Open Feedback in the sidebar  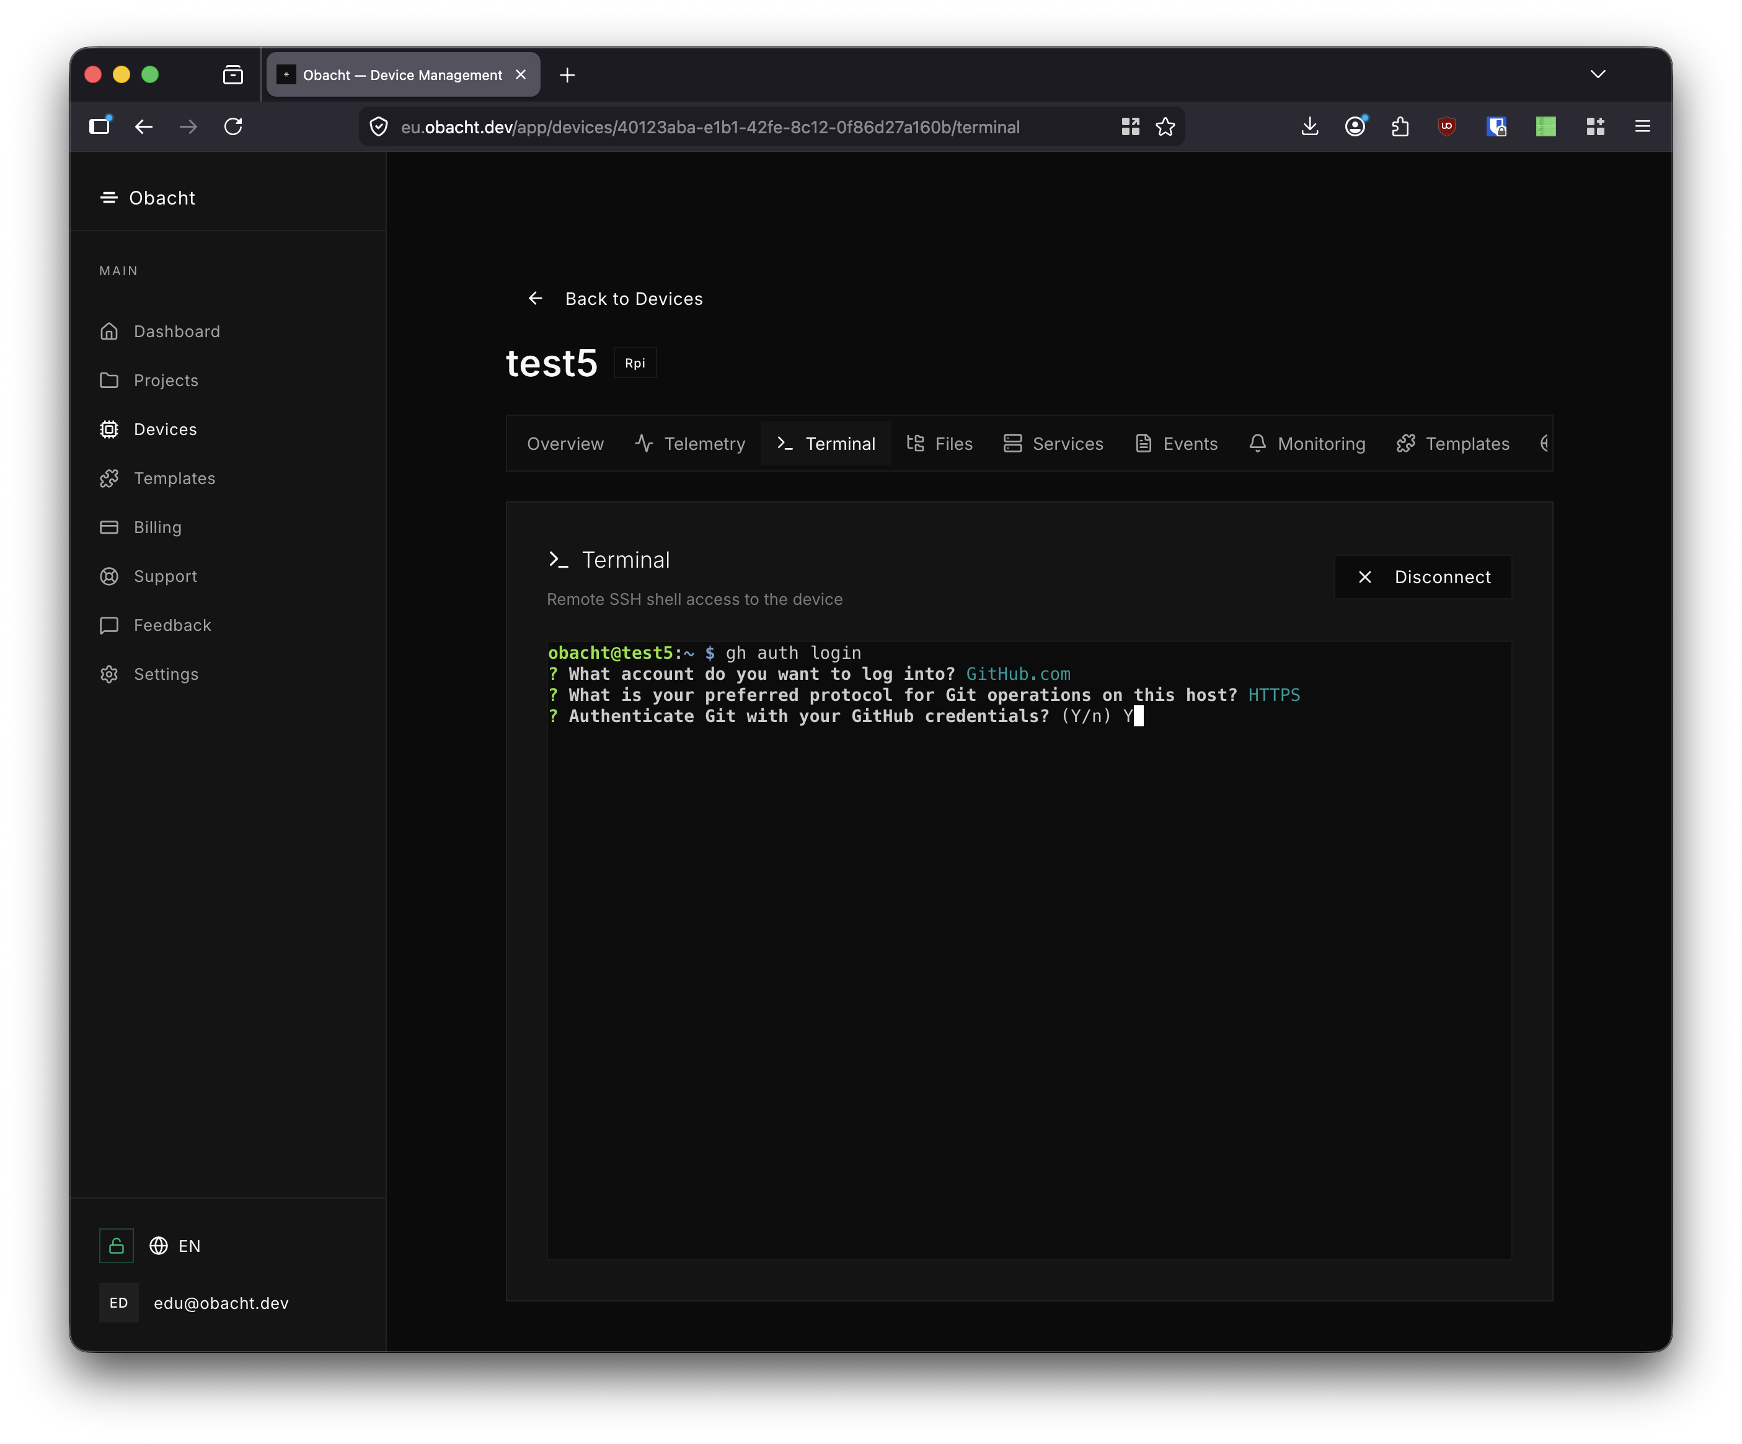coord(156,625)
